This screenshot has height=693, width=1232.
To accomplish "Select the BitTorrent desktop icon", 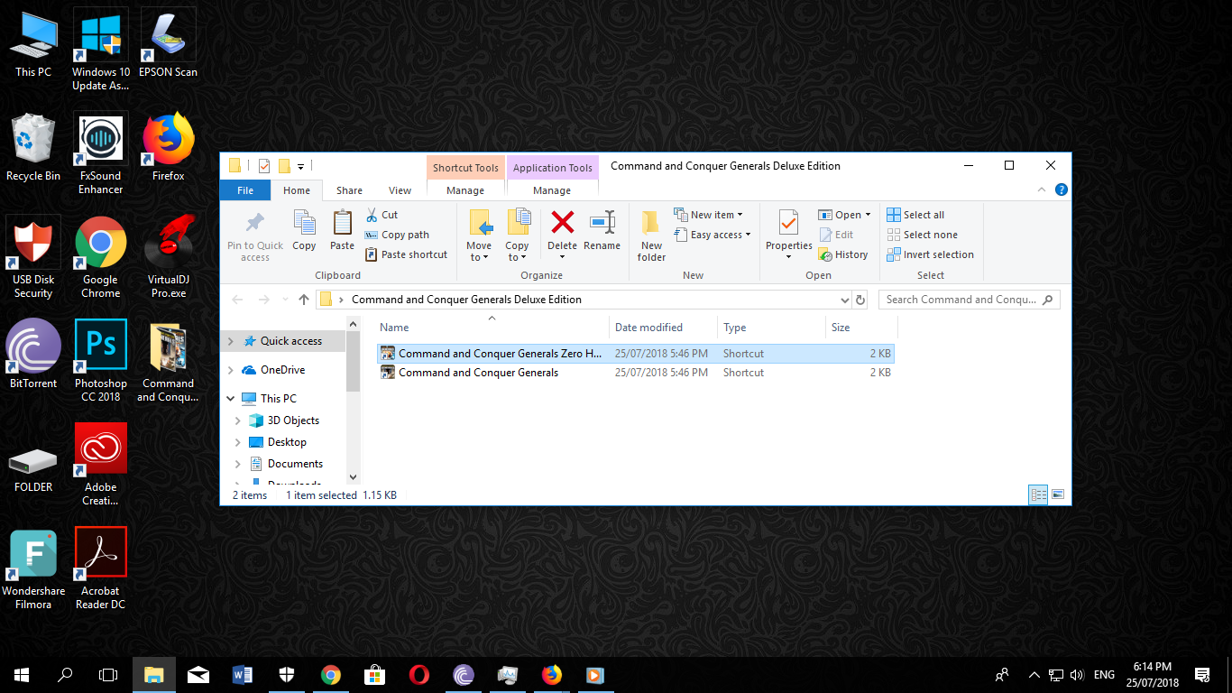I will (x=33, y=355).
